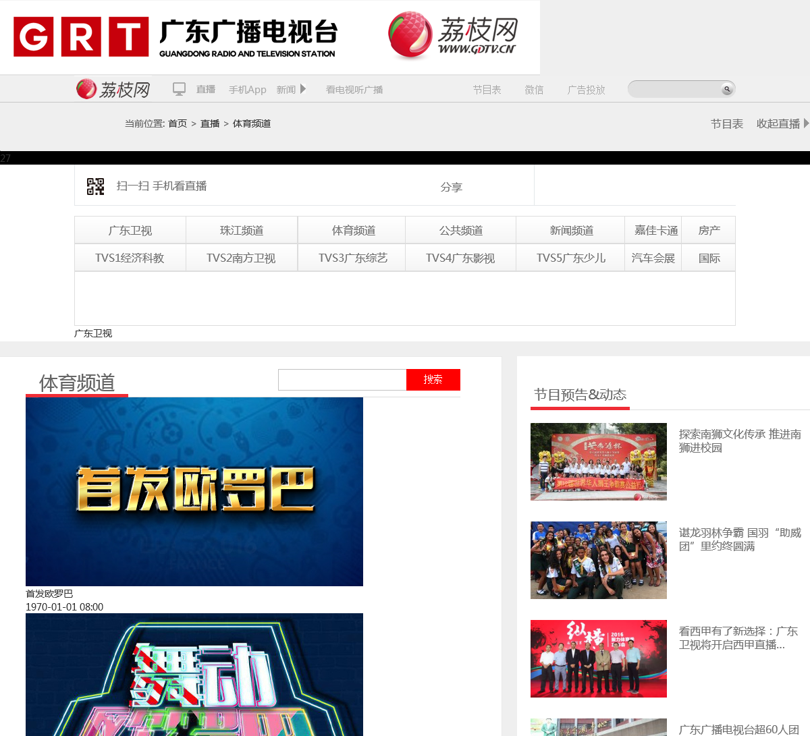810x736 pixels.
Task: Open article 探索南狮文化传承 推进南狮进校园
Action: [740, 441]
